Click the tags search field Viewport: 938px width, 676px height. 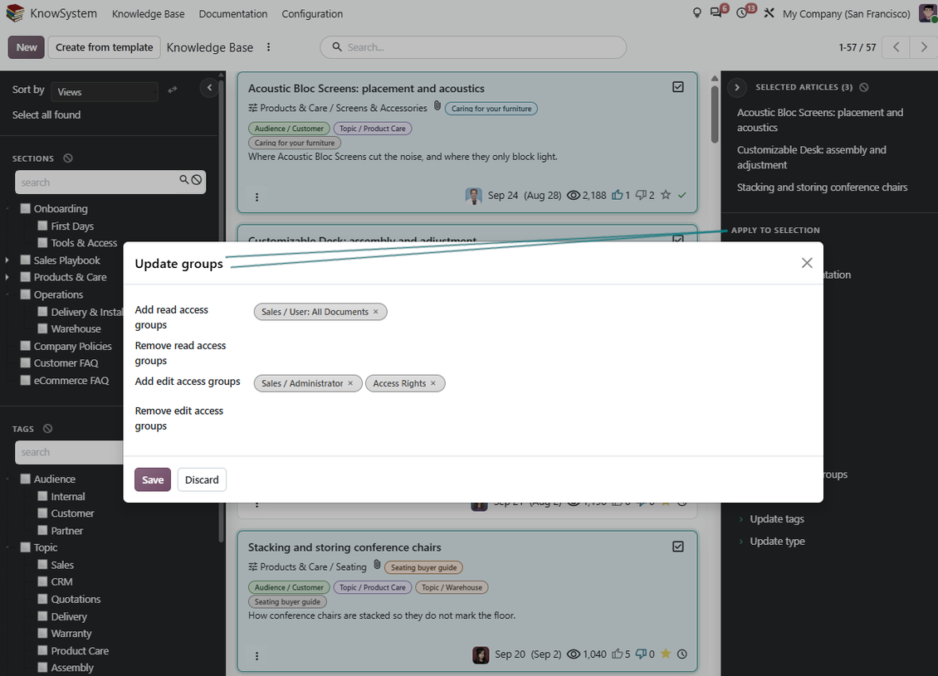tap(69, 452)
